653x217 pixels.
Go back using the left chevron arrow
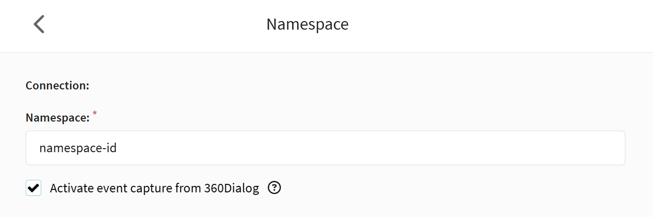39,24
